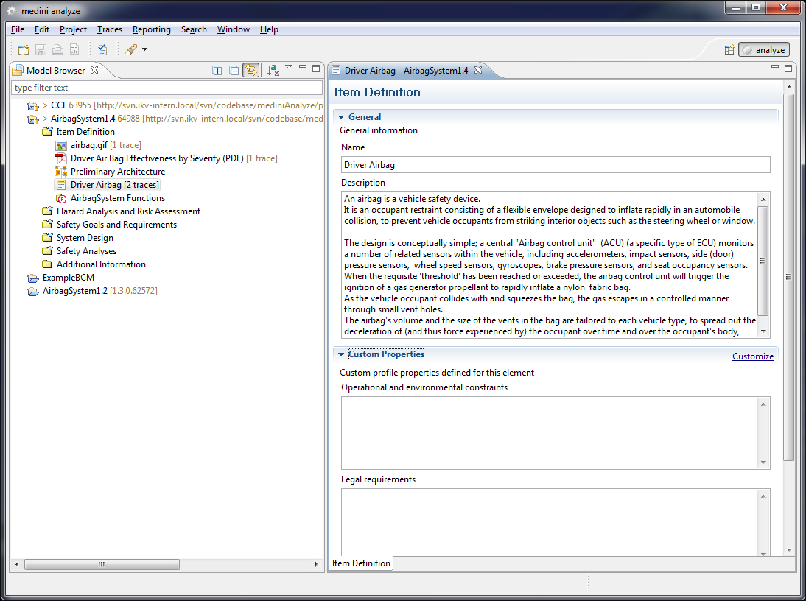The height and width of the screenshot is (601, 806).
Task: Maximize the Model Browser panel
Action: coord(316,68)
